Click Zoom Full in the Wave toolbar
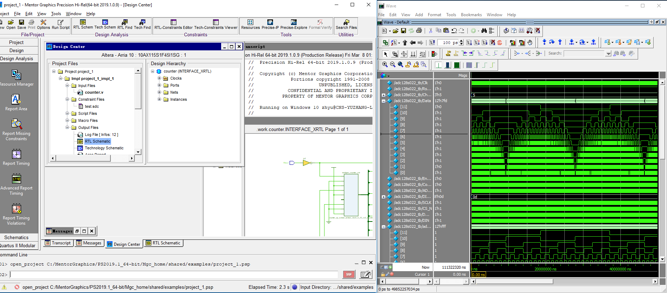This screenshot has height=293, width=667. pyautogui.click(x=400, y=64)
